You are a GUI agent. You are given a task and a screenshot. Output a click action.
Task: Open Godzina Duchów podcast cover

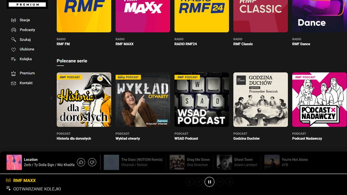click(x=260, y=100)
